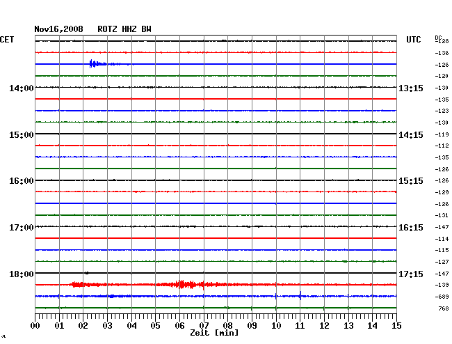This screenshot has height=344, width=452.
Task: Click the 01 minute axis label
Action: 59,326
